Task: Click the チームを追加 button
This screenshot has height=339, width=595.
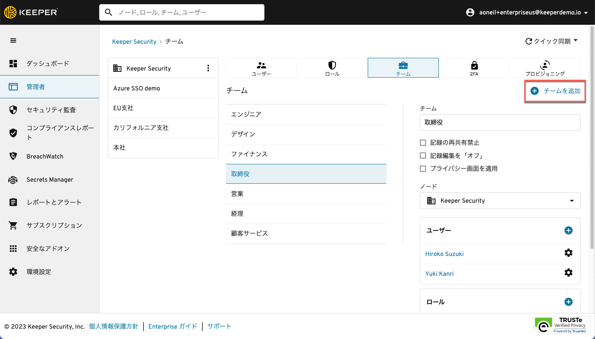Action: [555, 91]
